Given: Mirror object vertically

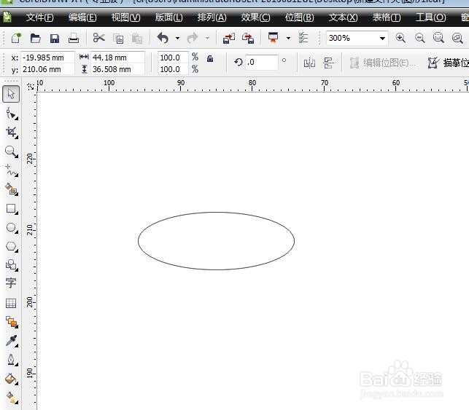Looking at the screenshot, I should [x=328, y=63].
